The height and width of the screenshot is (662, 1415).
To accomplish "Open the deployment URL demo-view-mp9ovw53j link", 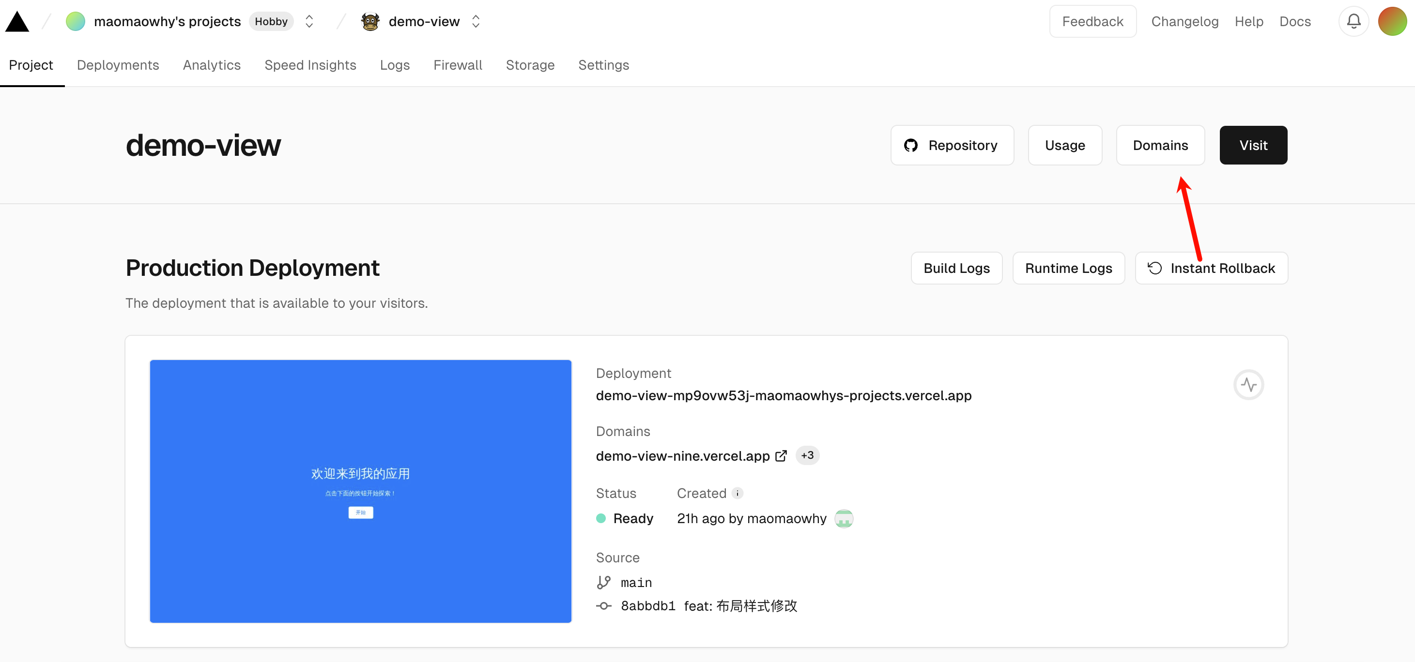I will point(784,395).
